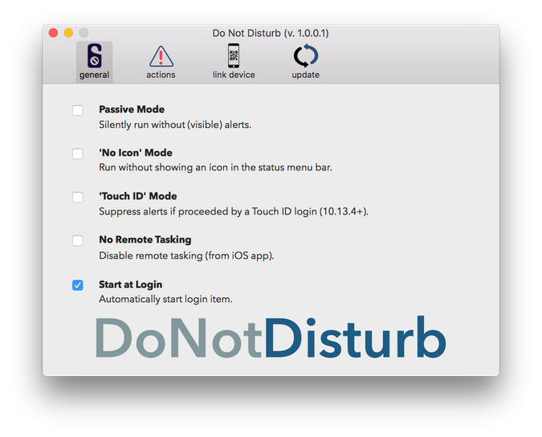
Task: Open the link device phone icon
Action: pyautogui.click(x=234, y=56)
